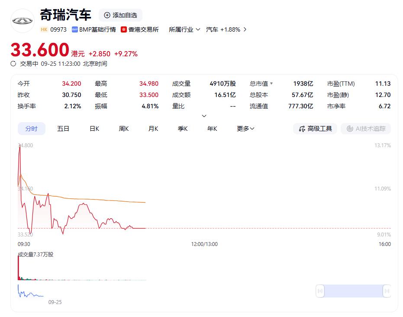Select the 分时 chart tab
The height and width of the screenshot is (317, 403).
[x=31, y=129]
